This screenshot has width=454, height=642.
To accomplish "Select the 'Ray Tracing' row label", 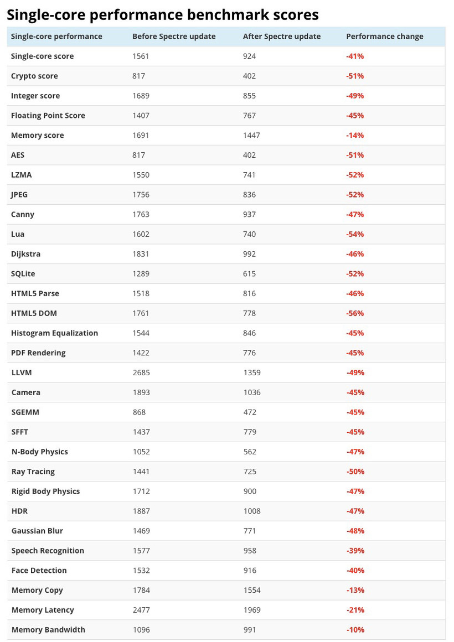I will point(33,472).
